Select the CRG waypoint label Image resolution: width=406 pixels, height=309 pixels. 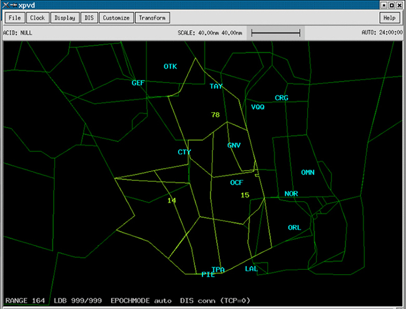pos(282,98)
